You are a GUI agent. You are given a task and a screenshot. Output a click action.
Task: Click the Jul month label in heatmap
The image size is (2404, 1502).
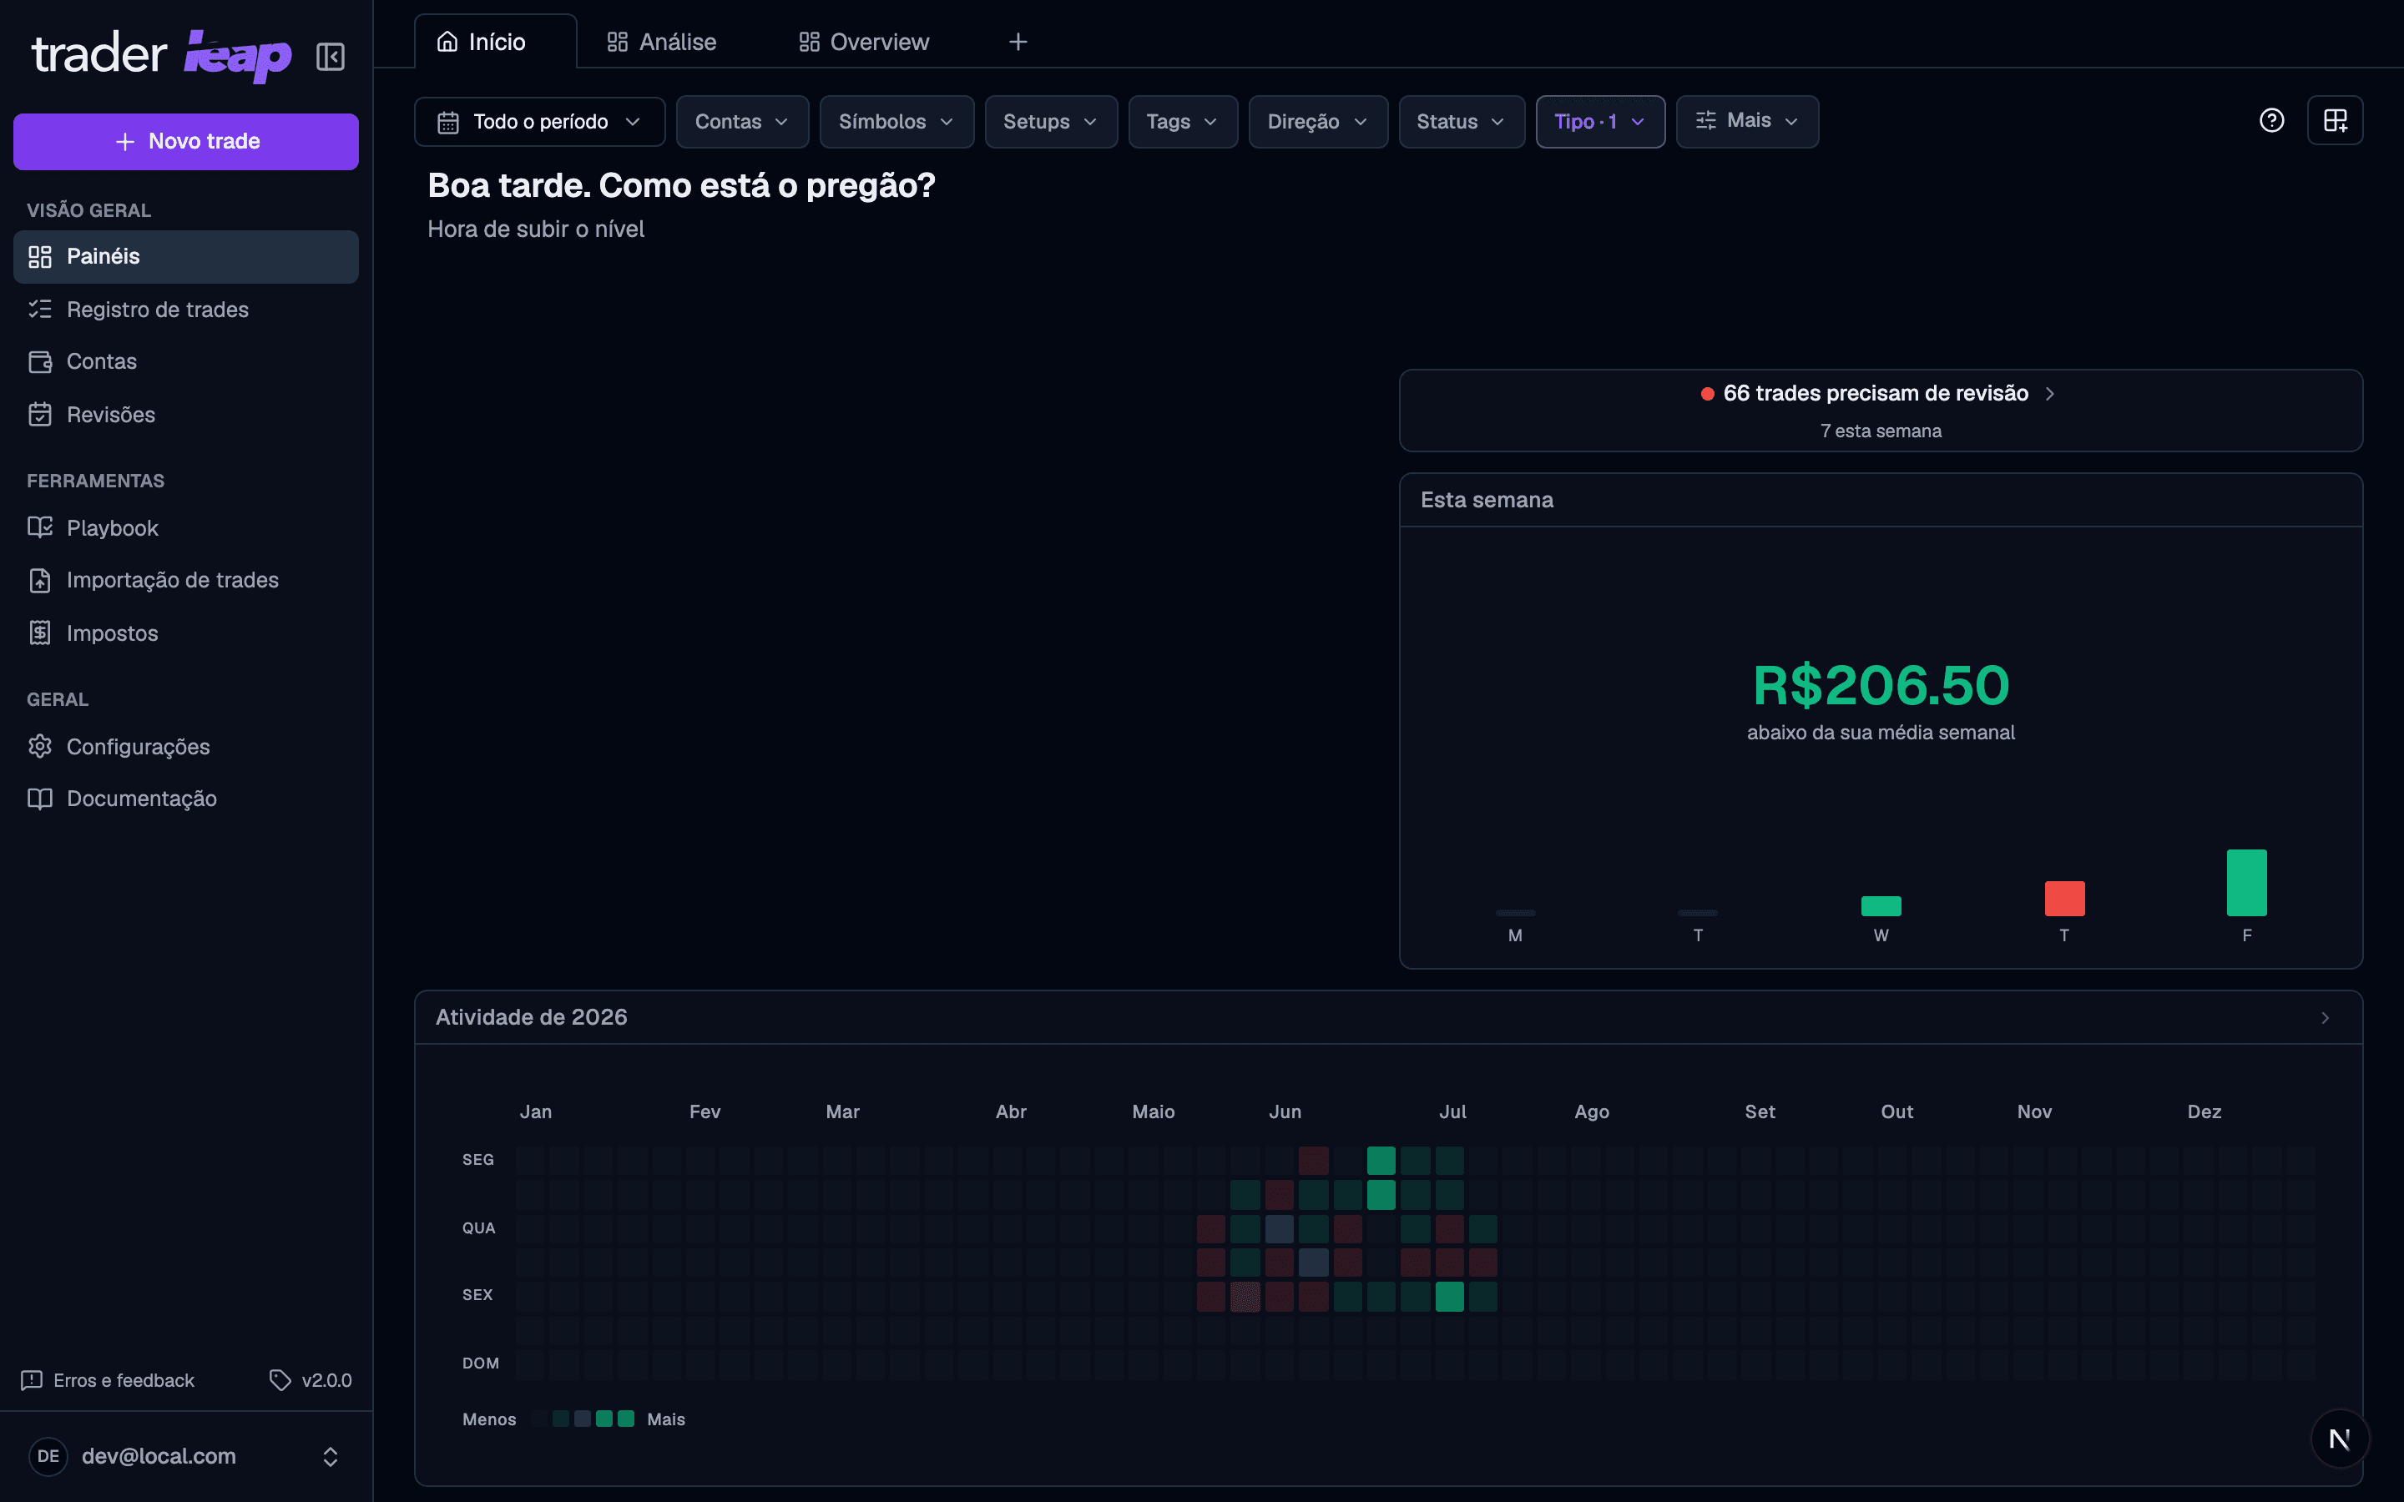(1452, 1111)
